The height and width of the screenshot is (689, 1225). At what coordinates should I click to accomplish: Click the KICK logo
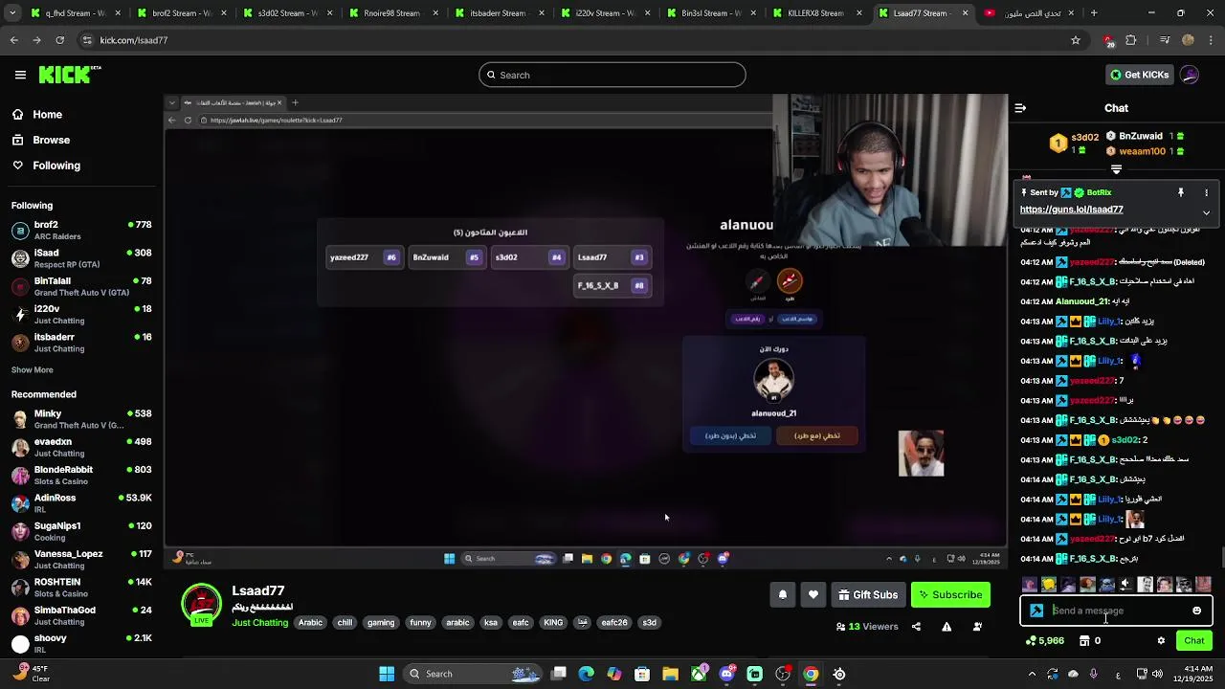pyautogui.click(x=70, y=75)
